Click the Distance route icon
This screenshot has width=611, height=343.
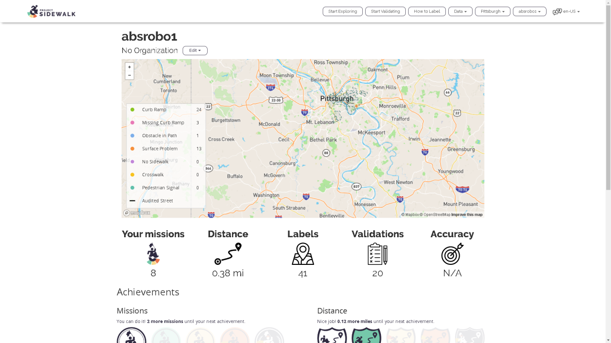228,254
